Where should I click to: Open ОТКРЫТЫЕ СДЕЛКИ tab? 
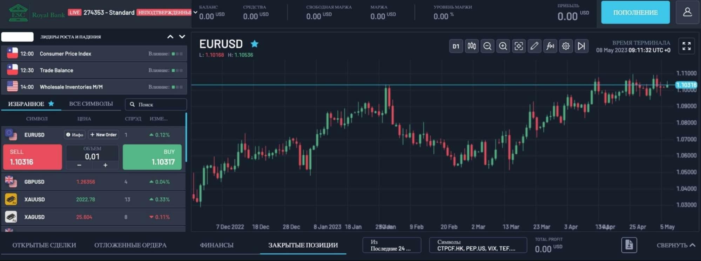(x=44, y=245)
